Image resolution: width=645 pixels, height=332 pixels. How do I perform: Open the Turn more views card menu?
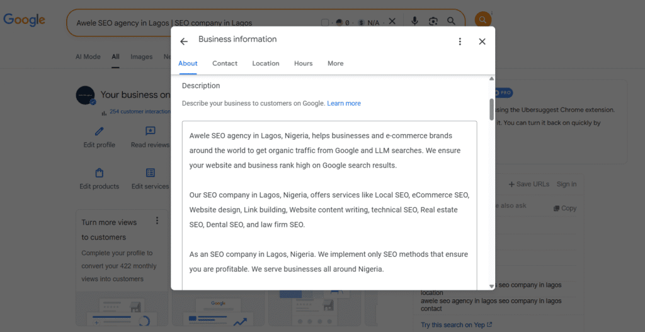coord(157,221)
